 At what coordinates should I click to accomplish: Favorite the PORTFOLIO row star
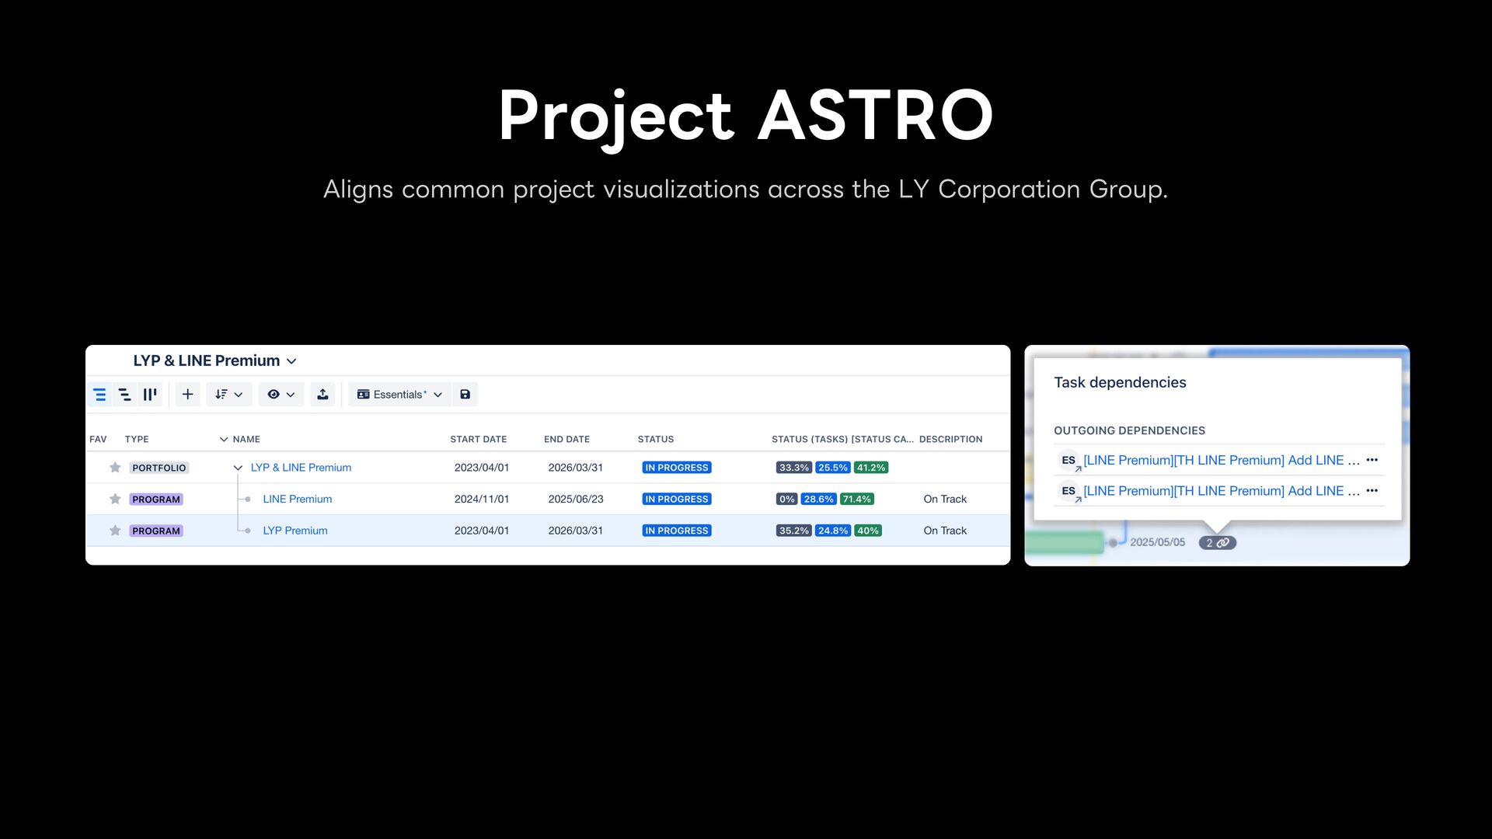(115, 468)
